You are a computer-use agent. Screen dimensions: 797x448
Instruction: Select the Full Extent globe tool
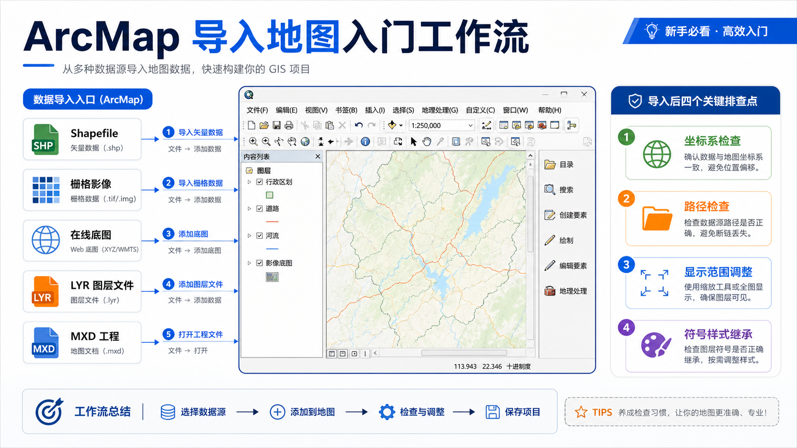point(305,141)
